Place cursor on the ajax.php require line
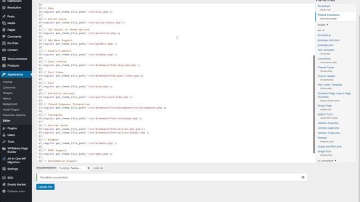The width and height of the screenshot is (360, 202). point(78,86)
